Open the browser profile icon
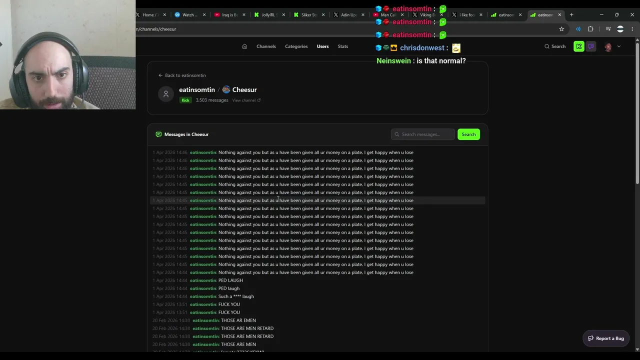This screenshot has height=360, width=640. point(620,29)
